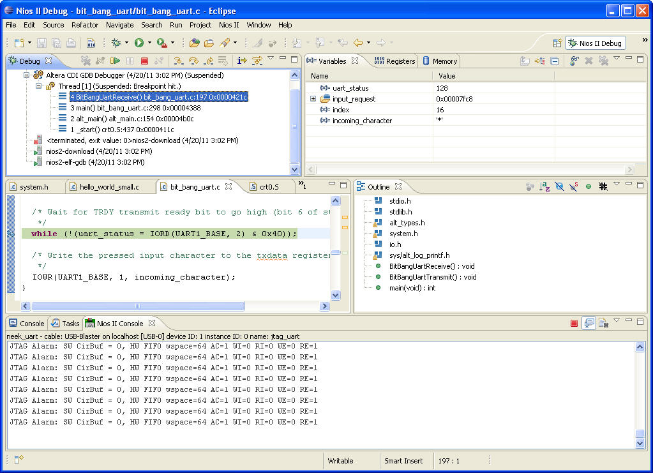The height and width of the screenshot is (473, 653).
Task: Click the Resume button in Debug view
Action: click(x=115, y=61)
